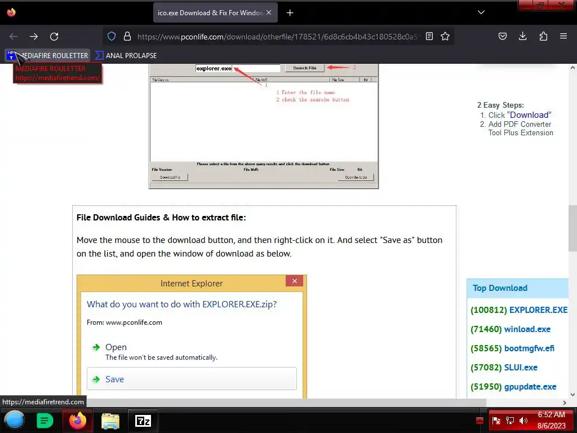Click 'What do you want to do' text
This screenshot has width=577, height=433.
(182, 304)
